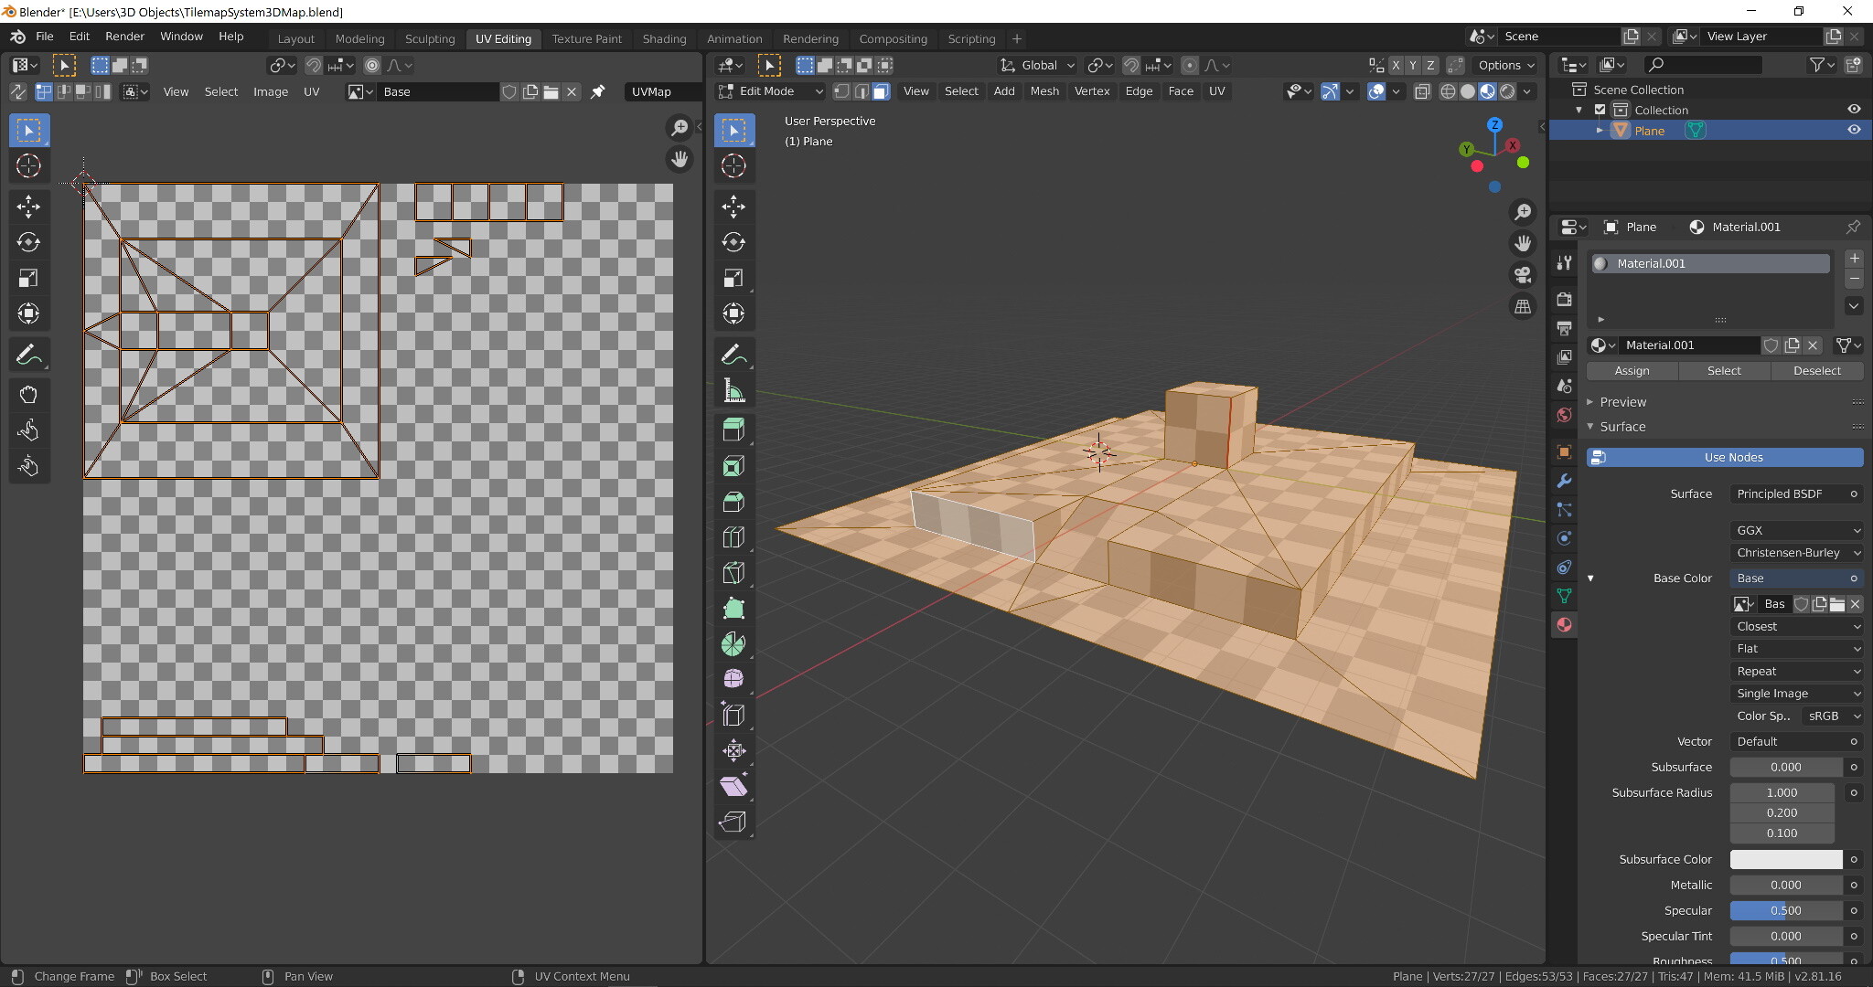Switch to the Shading workspace tab
1873x987 pixels.
coord(664,38)
